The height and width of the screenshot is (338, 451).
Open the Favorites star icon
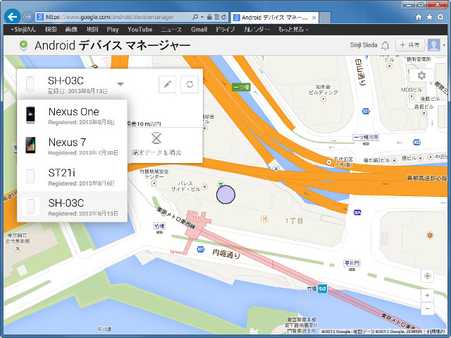coord(429,17)
